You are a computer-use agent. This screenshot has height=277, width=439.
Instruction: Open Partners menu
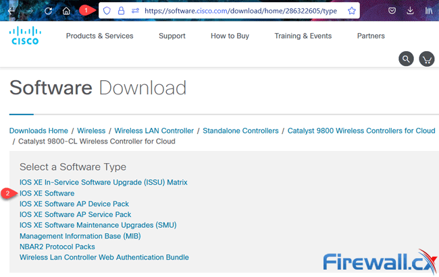(371, 36)
